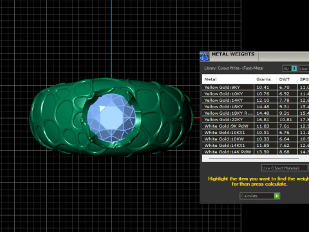Screen dimensions: 309x232
Task: Select Yellow Gold:14KY row
Action: [256, 100]
